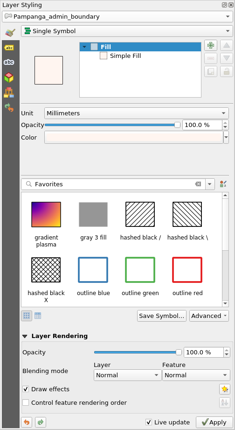Increase symbol opacity with stepper up arrow
Screen dimensions: 235x430
(x=225, y=123)
